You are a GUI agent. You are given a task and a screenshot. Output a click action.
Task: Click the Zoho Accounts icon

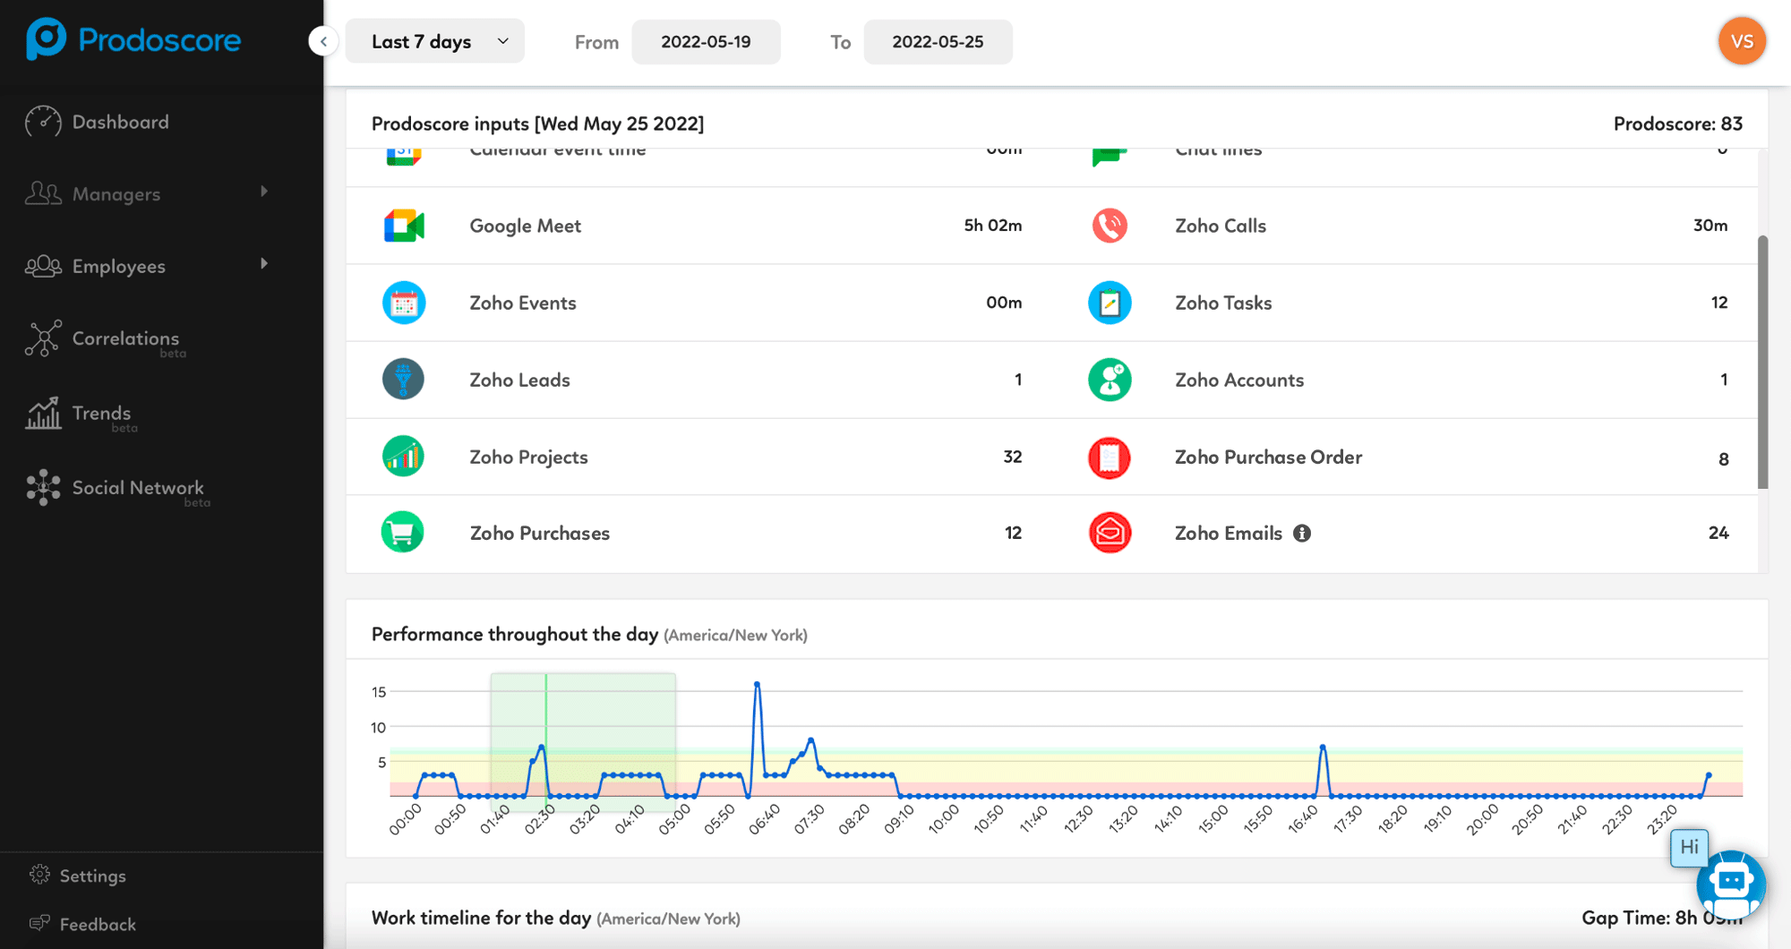click(x=1110, y=380)
